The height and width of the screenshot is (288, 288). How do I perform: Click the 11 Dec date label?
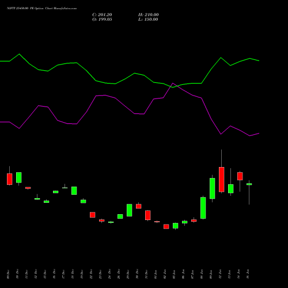pos(26,274)
